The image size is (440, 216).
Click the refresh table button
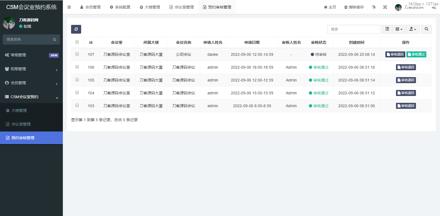pos(76,29)
